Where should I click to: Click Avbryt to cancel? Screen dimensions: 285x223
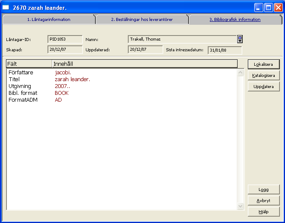click(264, 201)
